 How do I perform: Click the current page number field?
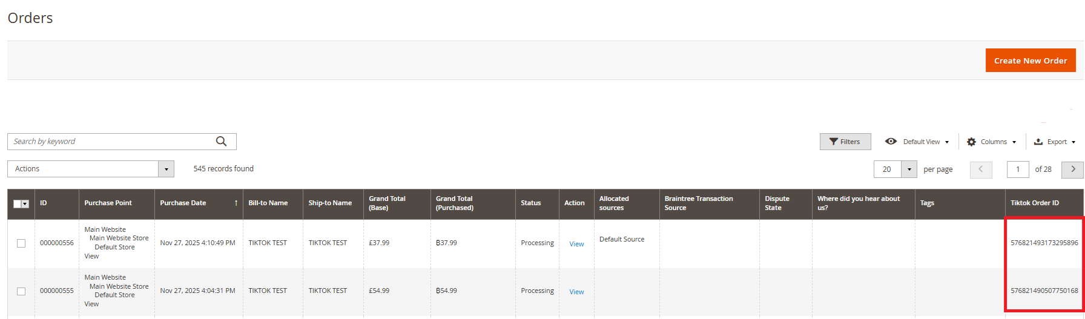1018,169
